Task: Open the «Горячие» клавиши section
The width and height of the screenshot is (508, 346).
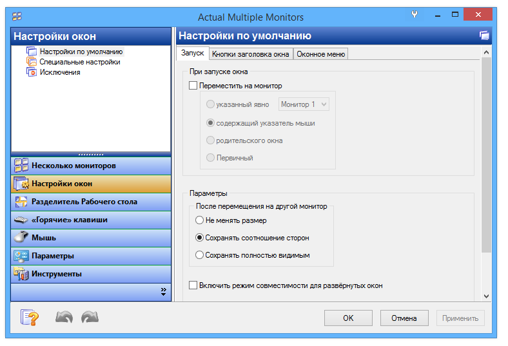Action: 91,220
